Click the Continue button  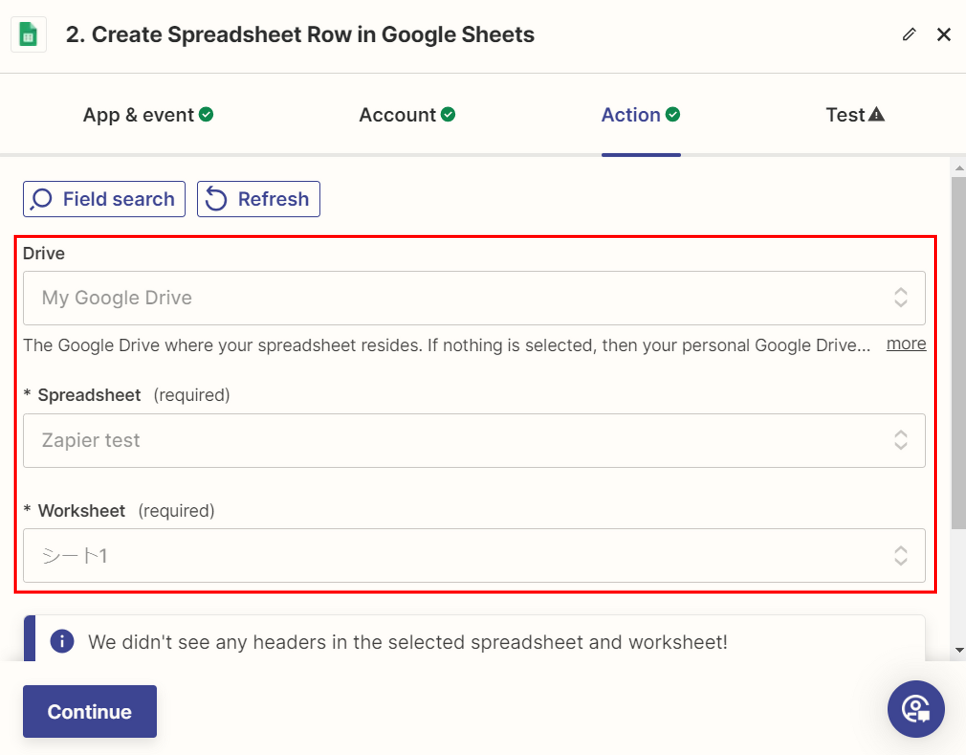pos(90,711)
